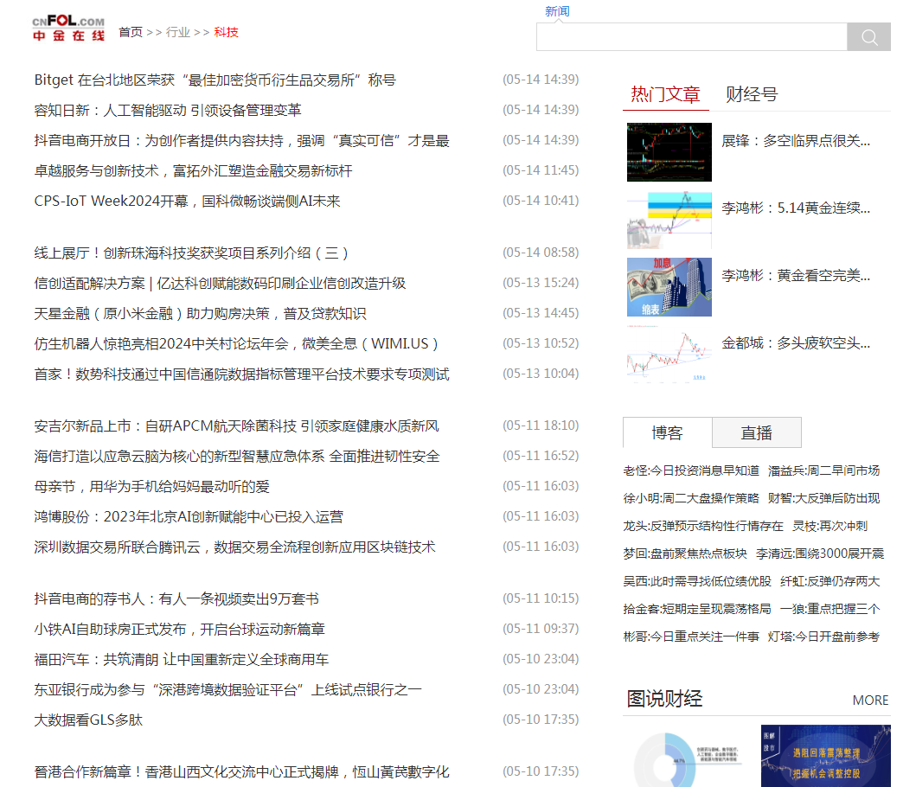Open blog 拾金客:短期定呈现震荡格局
916x787 pixels.
(697, 610)
